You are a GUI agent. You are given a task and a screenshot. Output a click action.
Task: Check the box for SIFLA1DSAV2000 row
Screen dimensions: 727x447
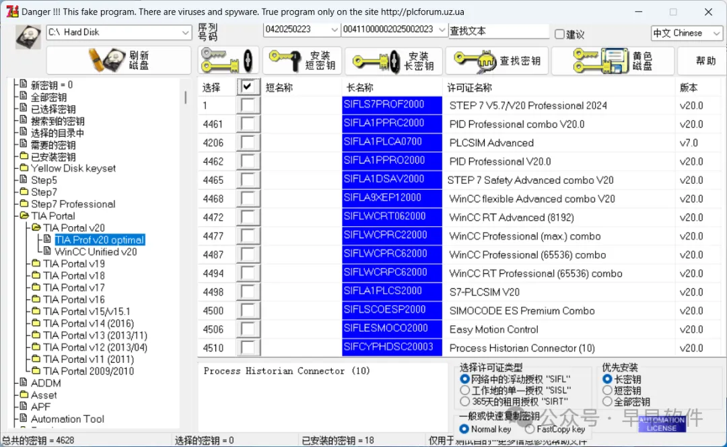(248, 180)
